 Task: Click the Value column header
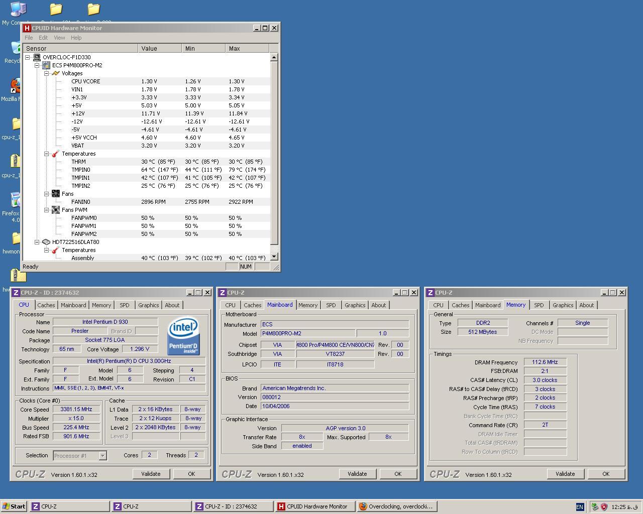coord(160,48)
